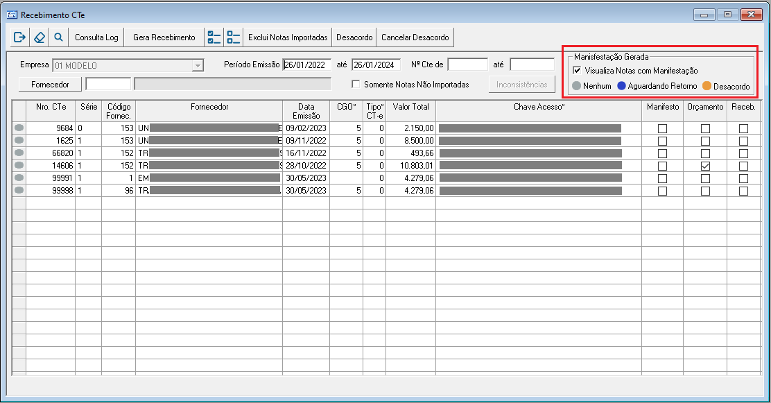
Task: Click the Data Emissão column header
Action: (x=306, y=111)
